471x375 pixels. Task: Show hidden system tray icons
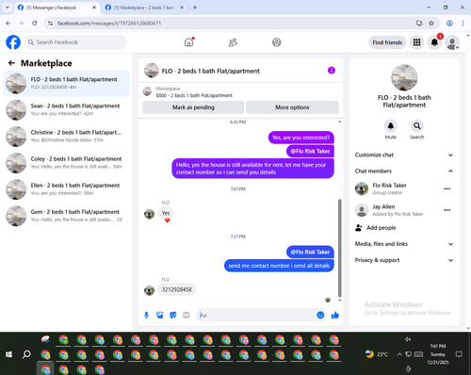point(399,354)
